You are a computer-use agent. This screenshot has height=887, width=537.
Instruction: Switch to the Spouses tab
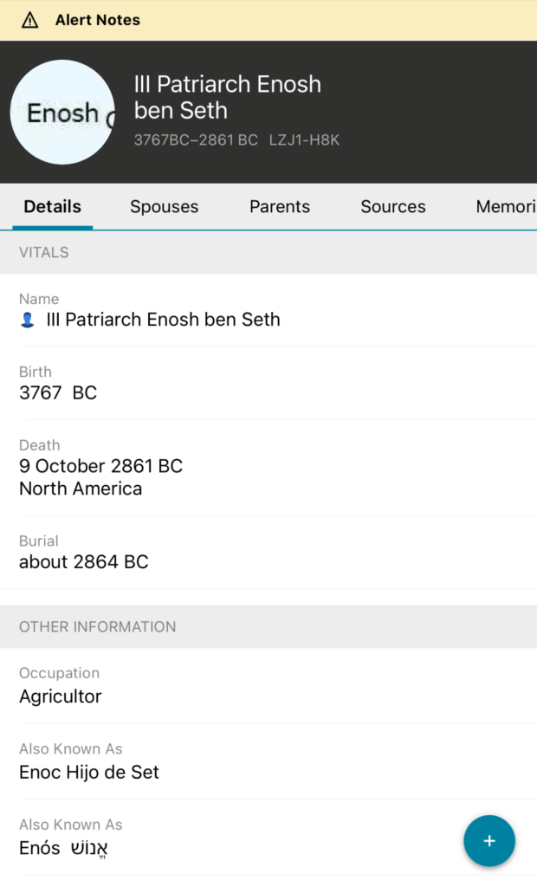coord(165,207)
